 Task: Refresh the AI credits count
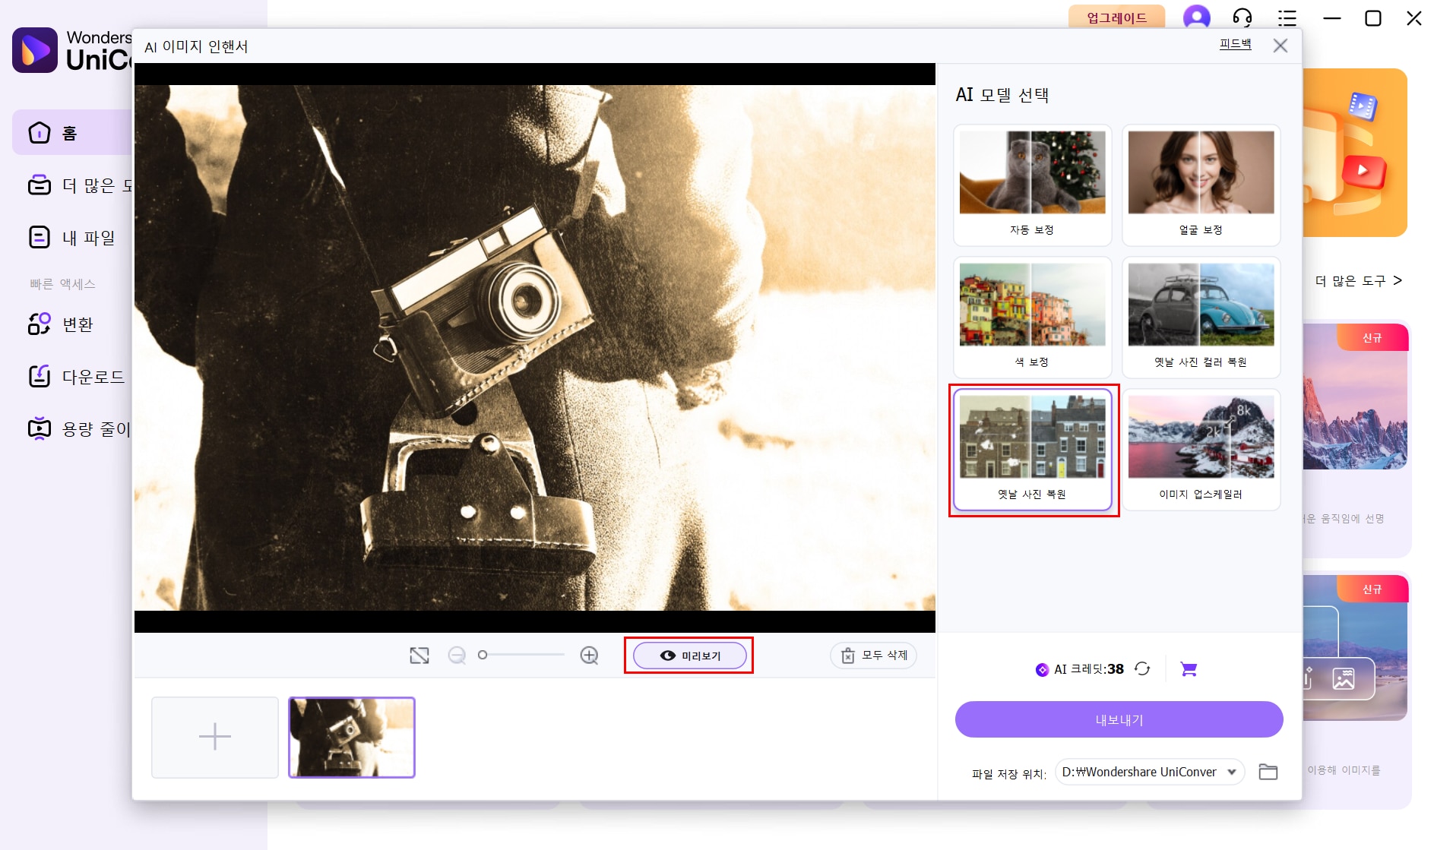[1142, 669]
